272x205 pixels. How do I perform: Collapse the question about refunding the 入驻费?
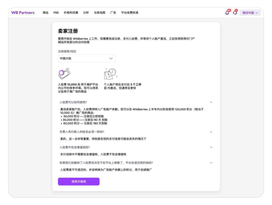coord(211,163)
